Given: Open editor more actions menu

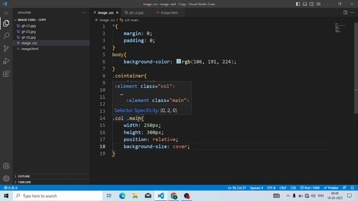Looking at the screenshot, I should pos(352,12).
